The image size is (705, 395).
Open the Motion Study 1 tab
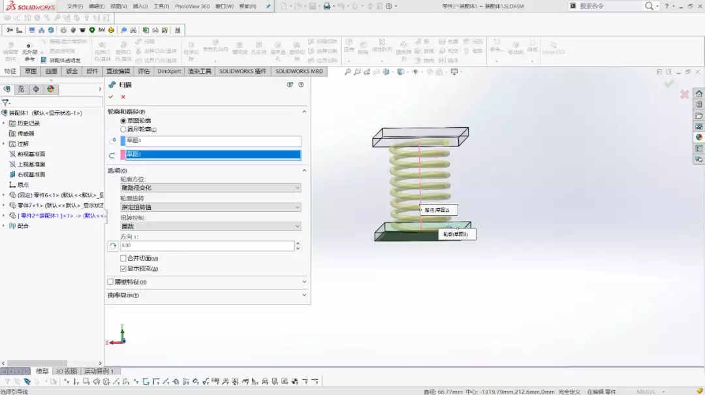coord(99,372)
